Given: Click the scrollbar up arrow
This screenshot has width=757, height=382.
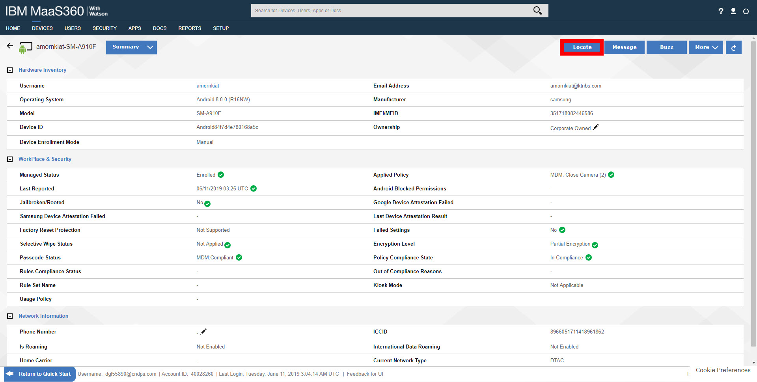Looking at the screenshot, I should pyautogui.click(x=753, y=39).
